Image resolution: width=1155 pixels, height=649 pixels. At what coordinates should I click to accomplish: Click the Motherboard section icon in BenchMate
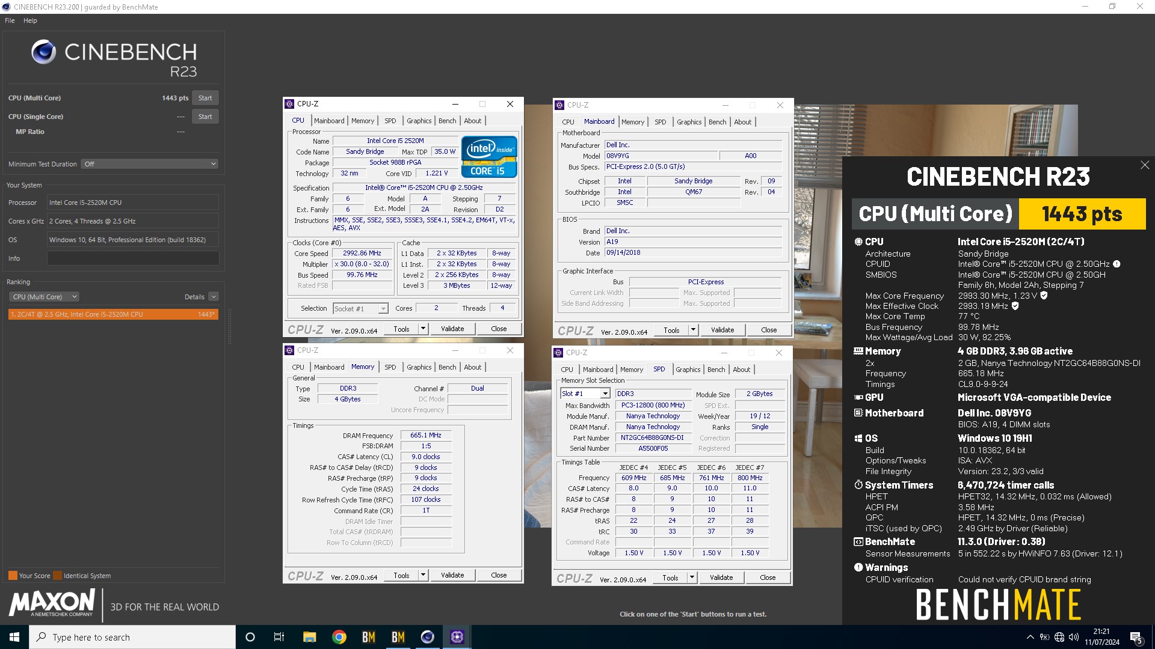858,413
